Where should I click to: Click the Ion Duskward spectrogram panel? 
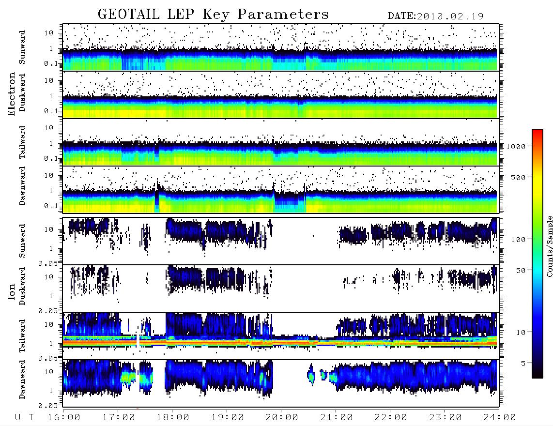tap(281, 289)
